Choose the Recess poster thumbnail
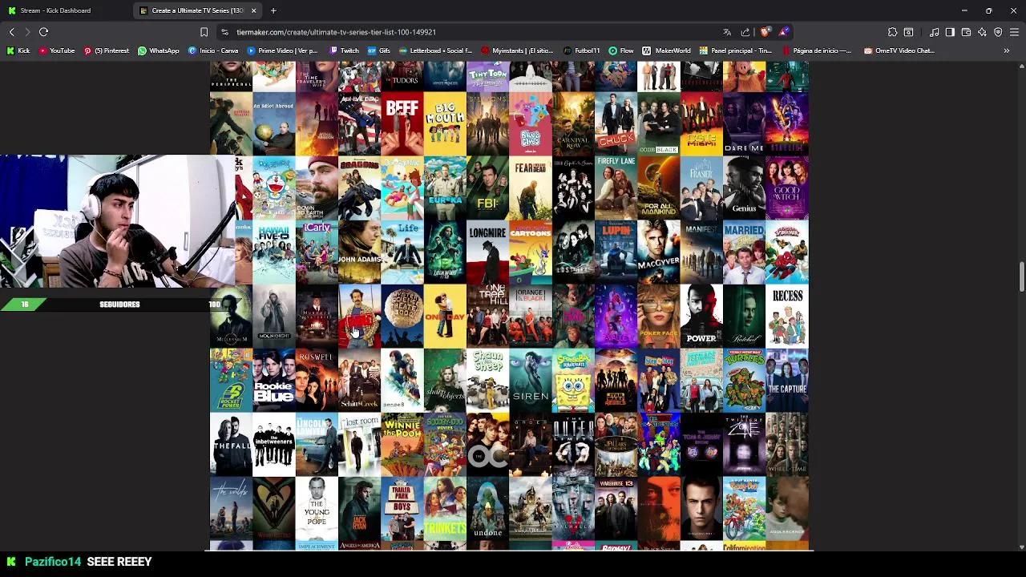 click(787, 317)
